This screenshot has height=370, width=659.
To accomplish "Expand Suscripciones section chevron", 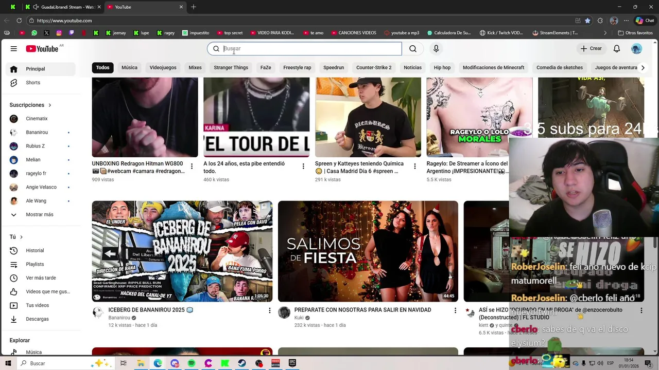I will click(50, 105).
